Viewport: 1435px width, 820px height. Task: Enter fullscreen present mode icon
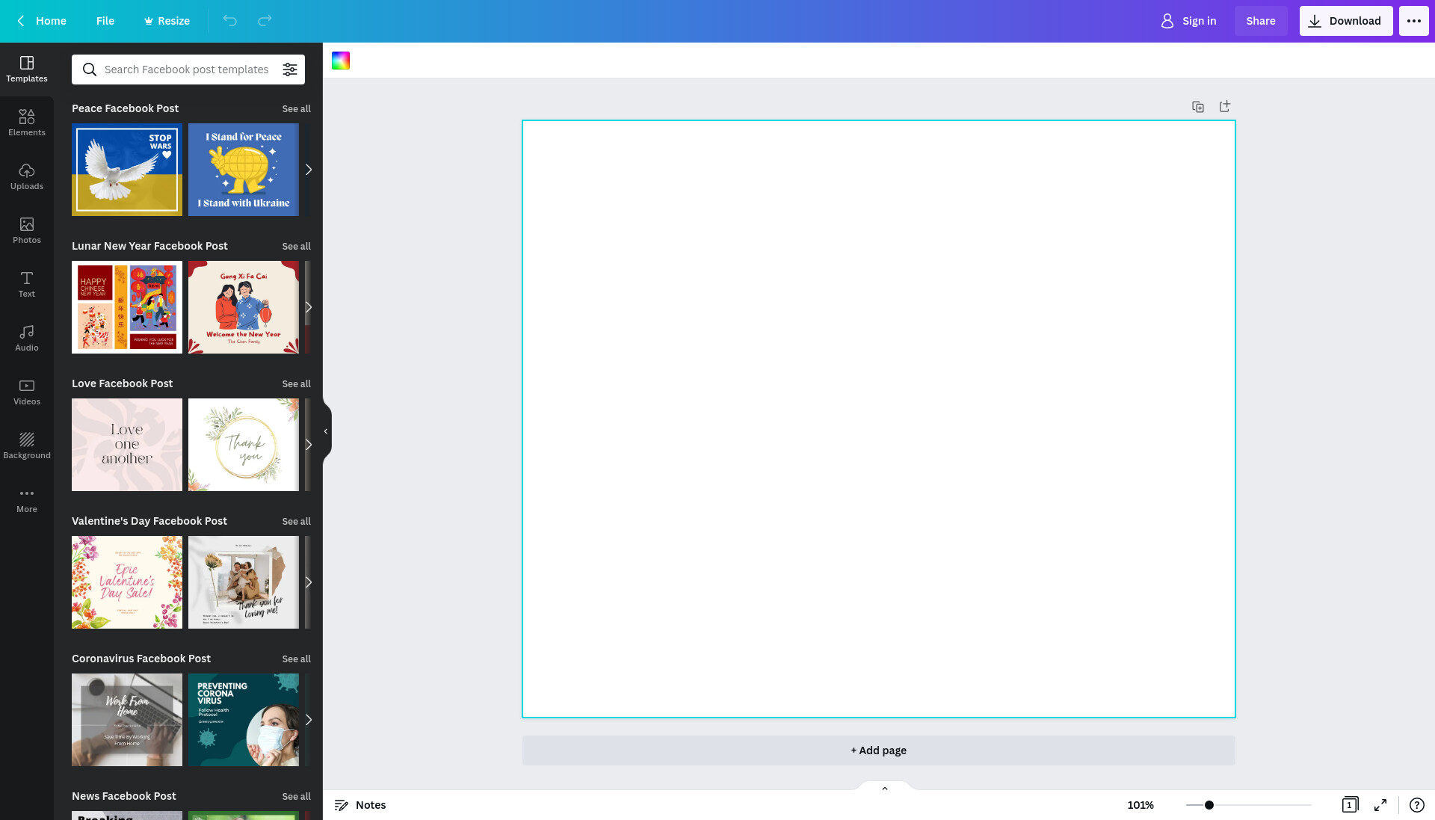tap(1380, 805)
